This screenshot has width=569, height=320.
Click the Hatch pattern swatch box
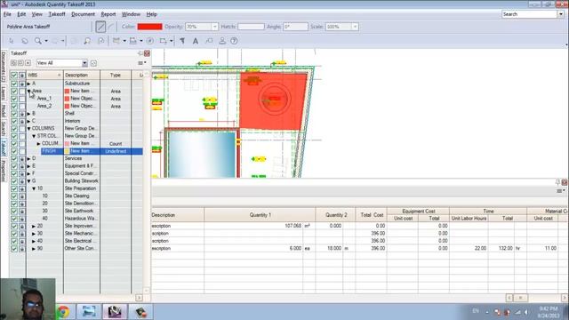[x=251, y=27]
